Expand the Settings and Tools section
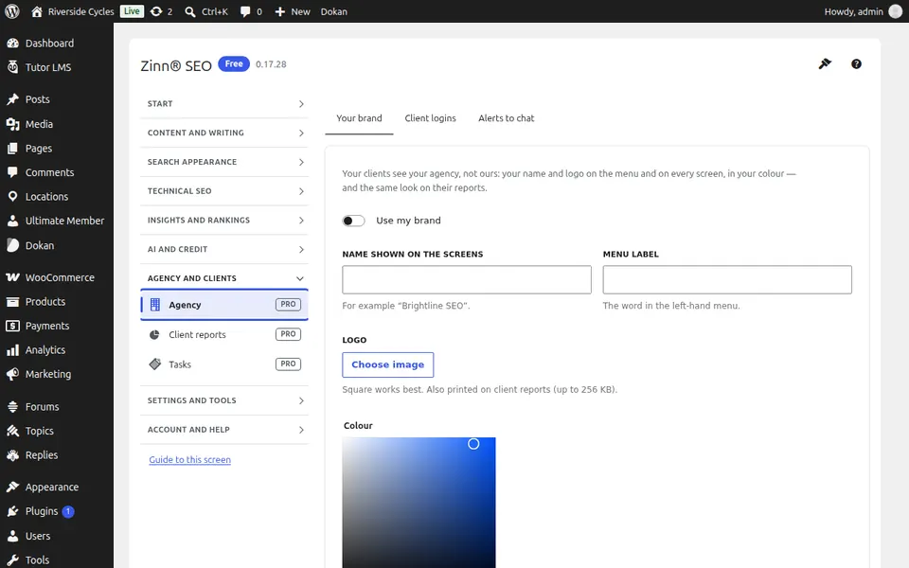Screen dimensions: 909x568 [224, 400]
